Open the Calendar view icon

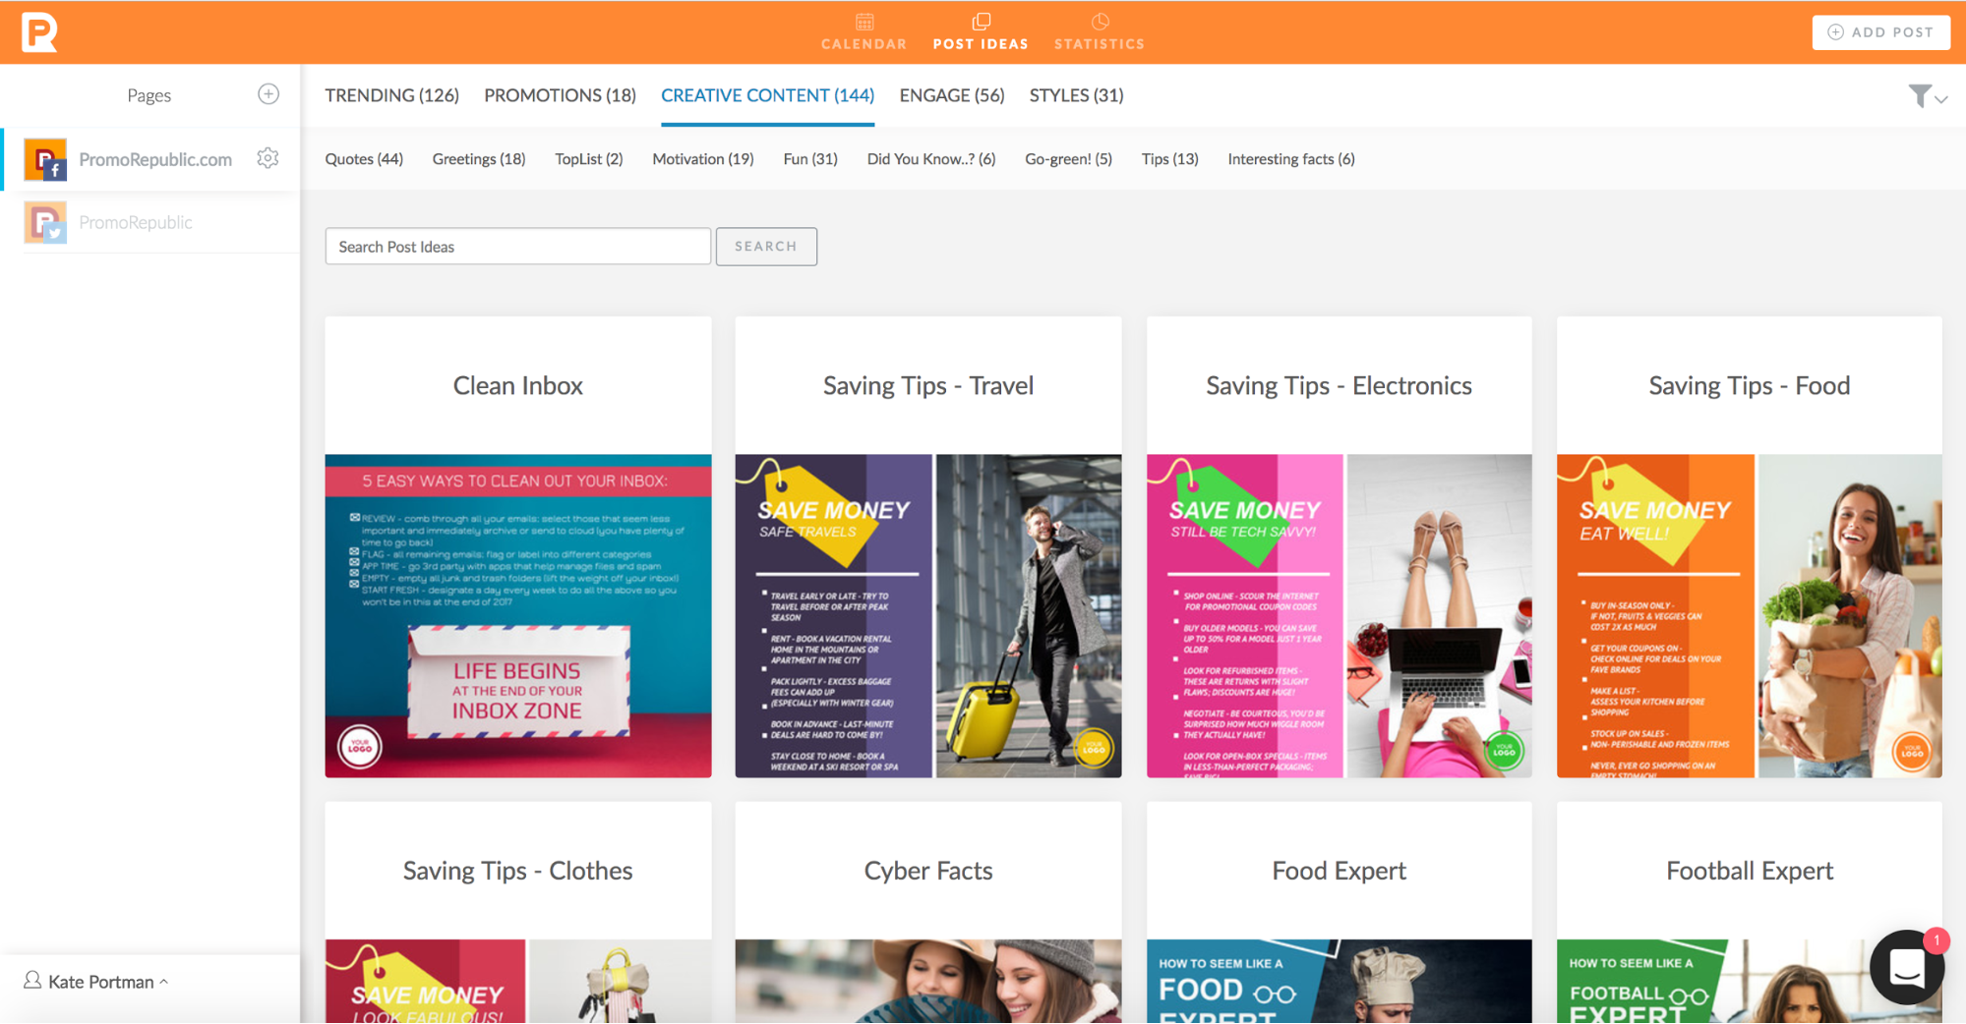864,22
